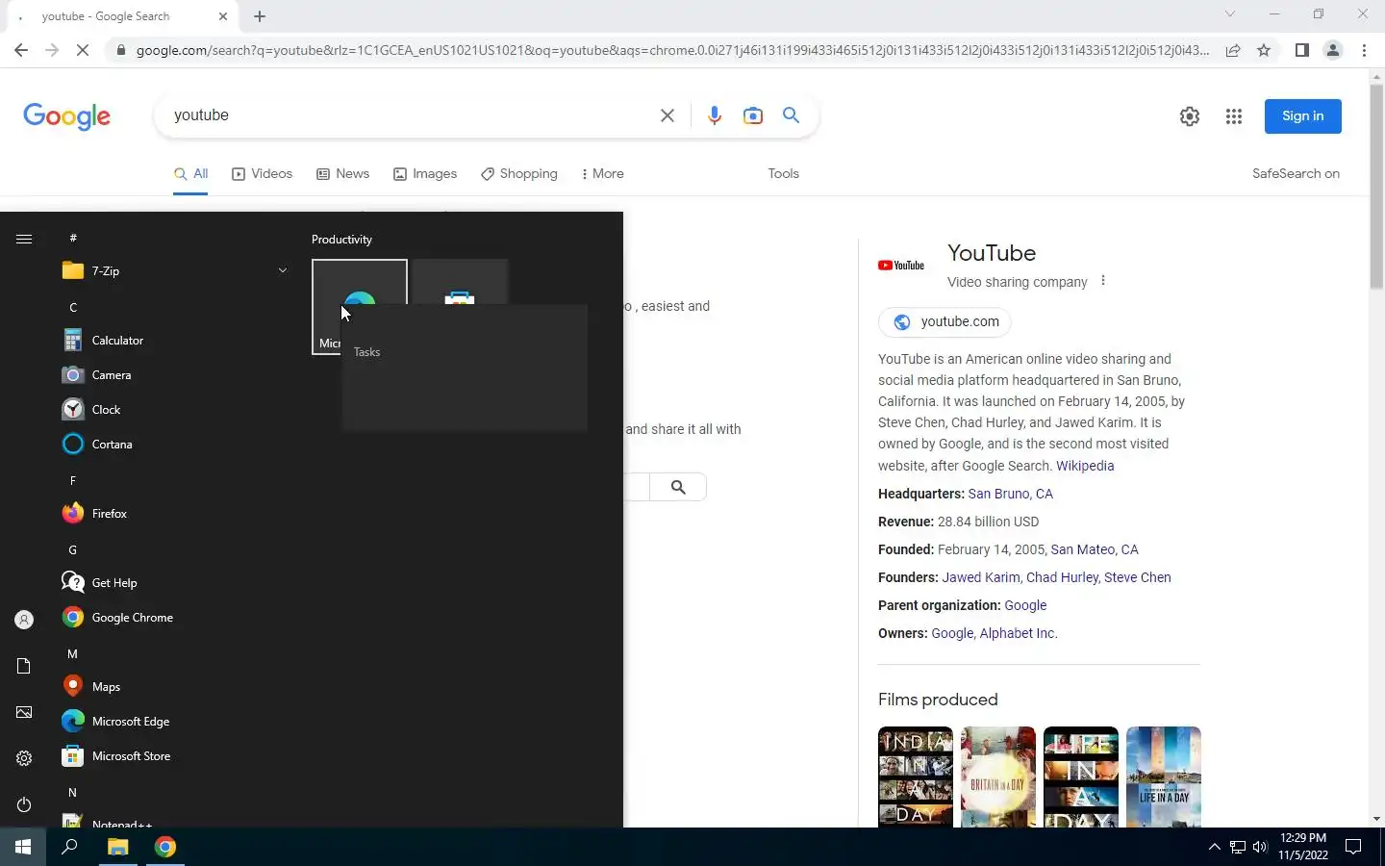Bookmark this page with star icon

[1264, 50]
